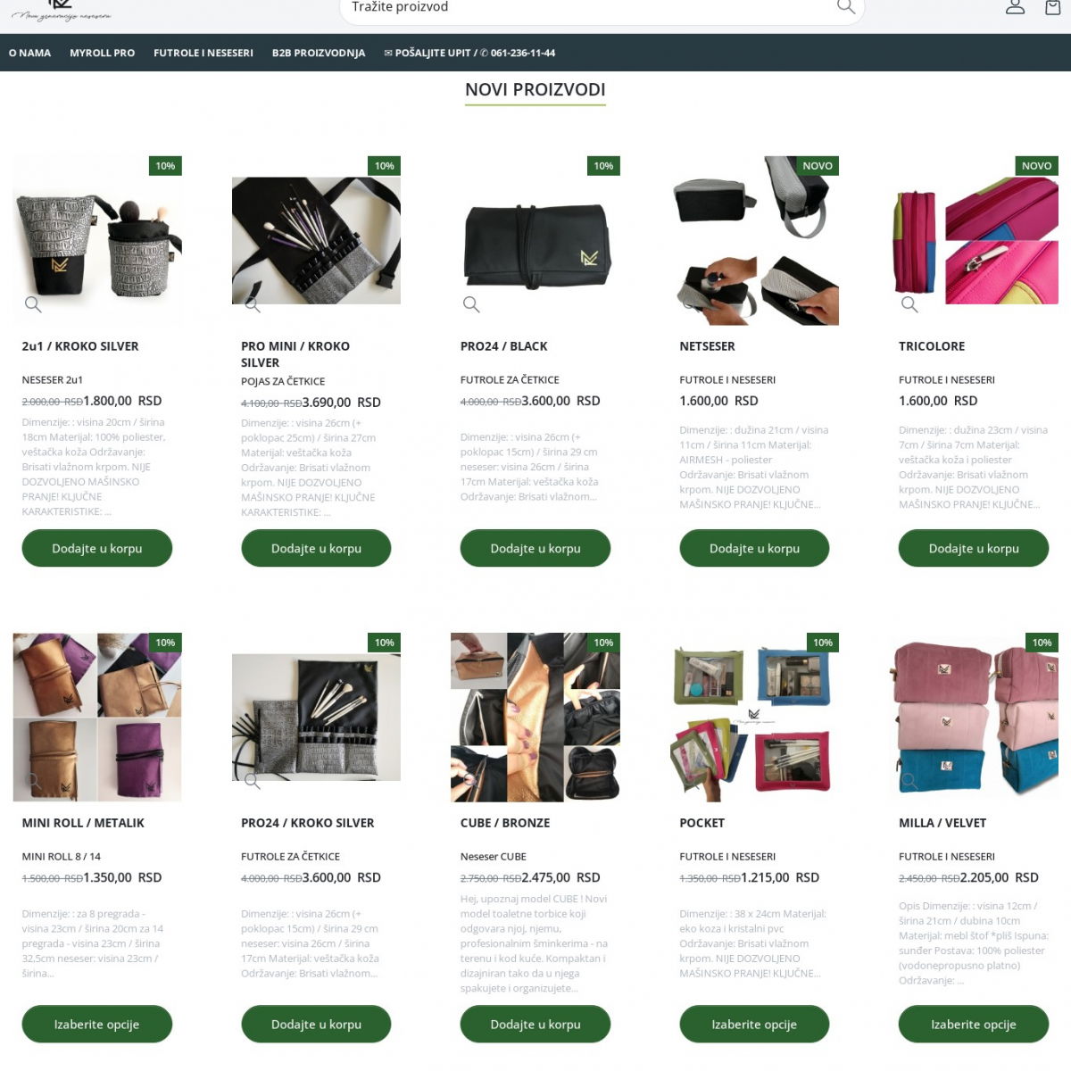Click Izaberite opcije for MINI ROLL / METALIK
Image resolution: width=1071 pixels, height=1071 pixels.
[96, 1025]
